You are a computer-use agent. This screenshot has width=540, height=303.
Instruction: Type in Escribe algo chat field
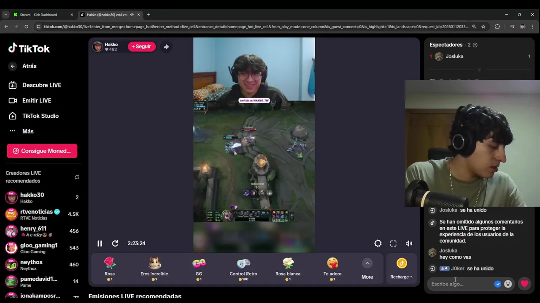point(460,284)
